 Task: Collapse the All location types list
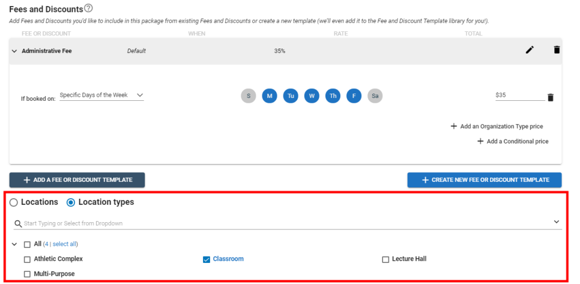pos(14,244)
